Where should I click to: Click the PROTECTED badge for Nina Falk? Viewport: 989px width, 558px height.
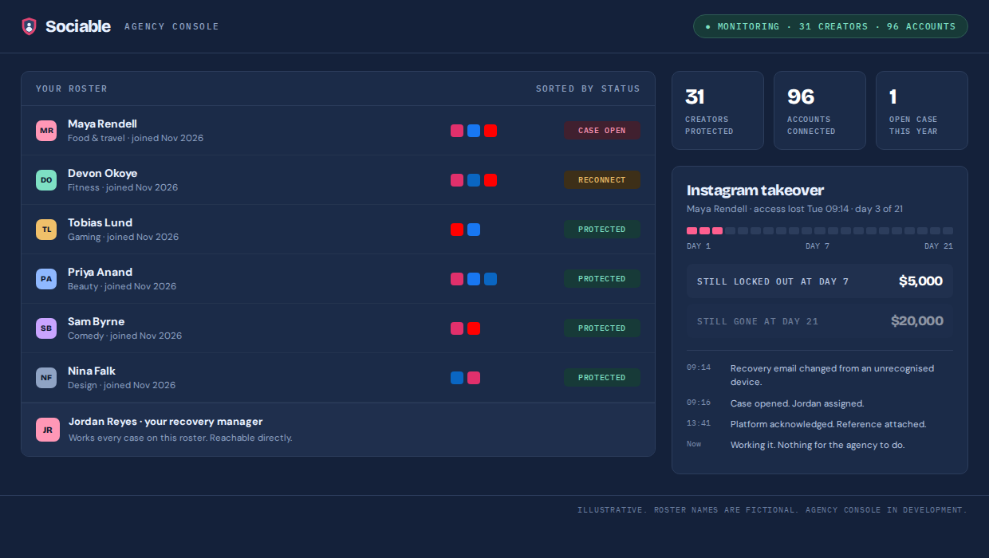point(602,378)
